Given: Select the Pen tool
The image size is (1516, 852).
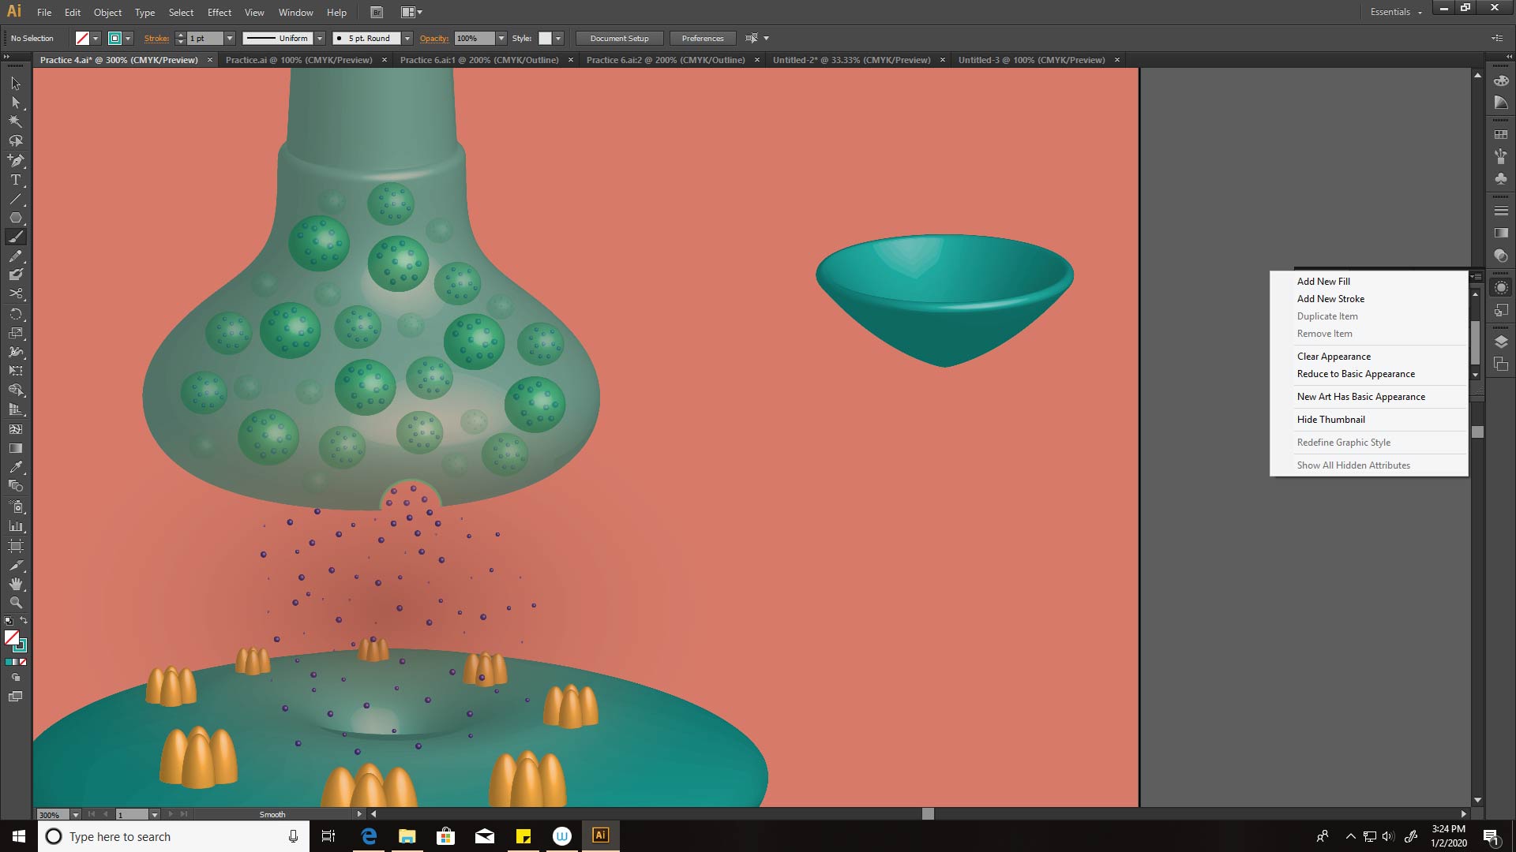Looking at the screenshot, I should (x=15, y=160).
